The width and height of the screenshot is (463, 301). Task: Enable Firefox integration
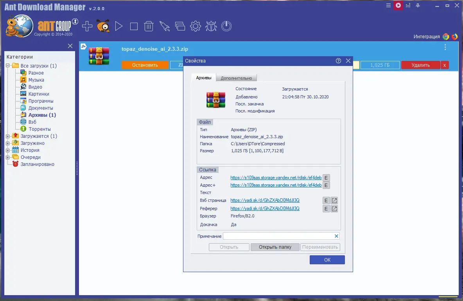point(454,36)
